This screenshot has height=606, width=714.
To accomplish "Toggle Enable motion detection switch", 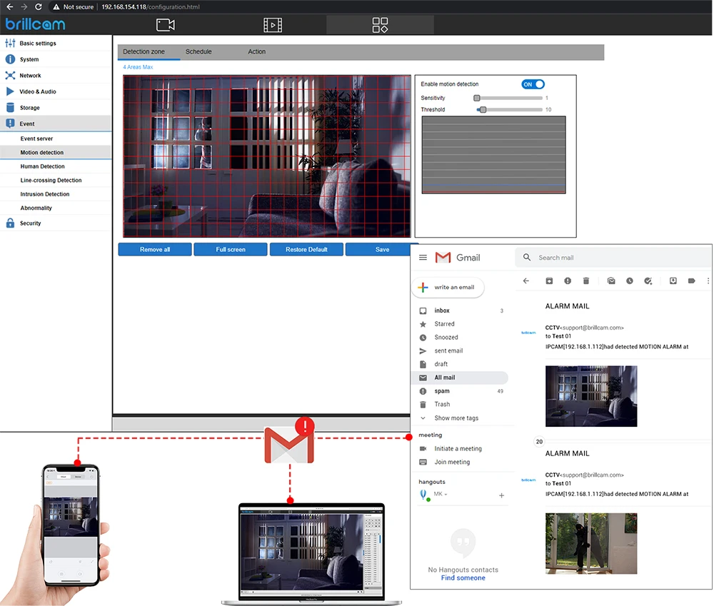I will pos(533,84).
